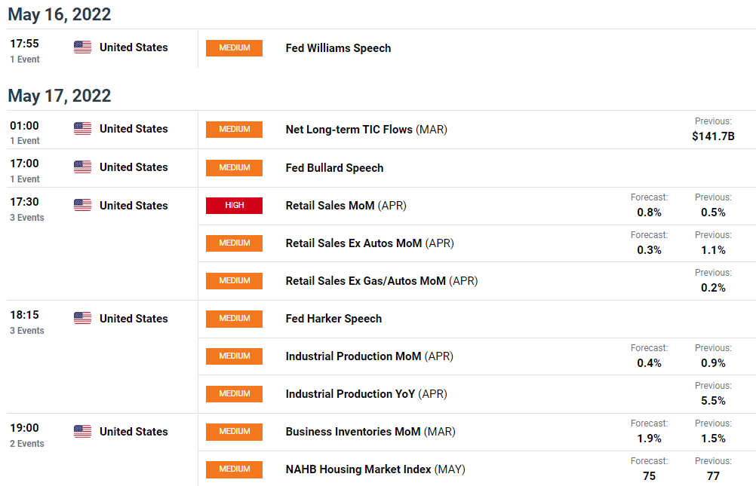Click the US flag in the 17:55 row
The width and height of the screenshot is (756, 486).
(82, 47)
